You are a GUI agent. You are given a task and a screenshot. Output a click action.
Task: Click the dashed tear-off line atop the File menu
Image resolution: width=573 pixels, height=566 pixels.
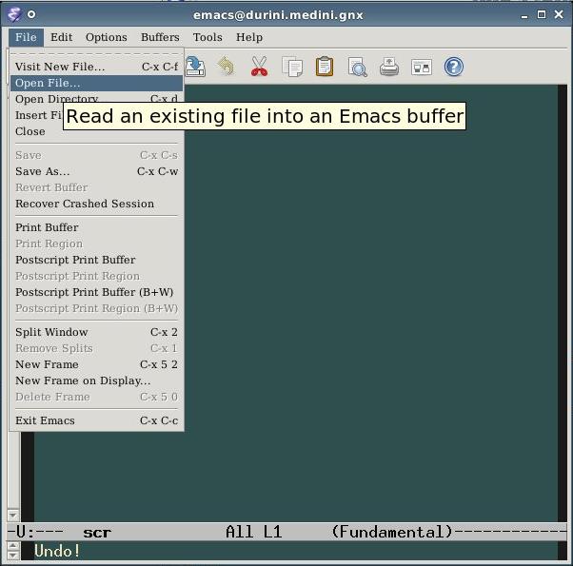96,53
